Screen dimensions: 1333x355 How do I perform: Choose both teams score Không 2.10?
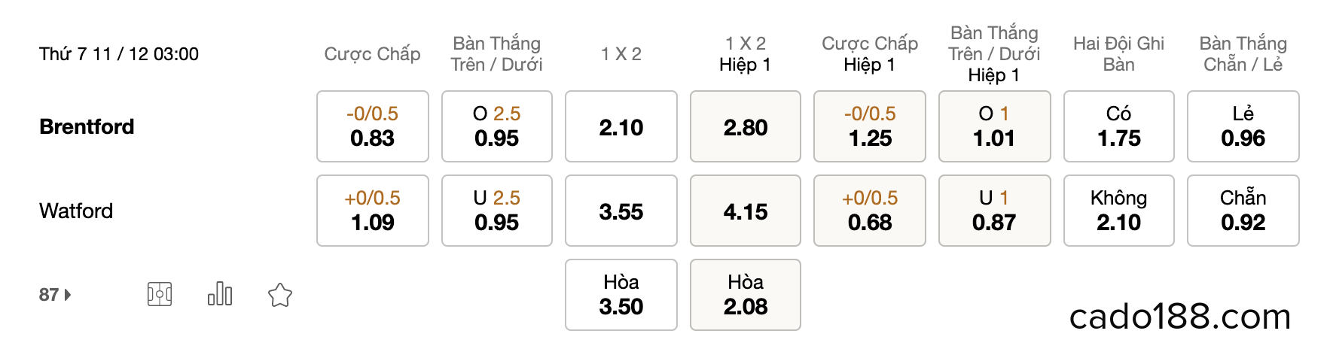[x=1119, y=211]
